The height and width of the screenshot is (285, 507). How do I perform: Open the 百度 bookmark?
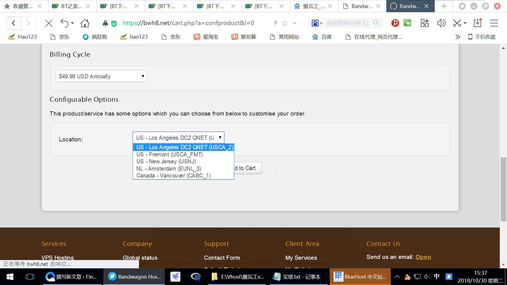point(322,37)
